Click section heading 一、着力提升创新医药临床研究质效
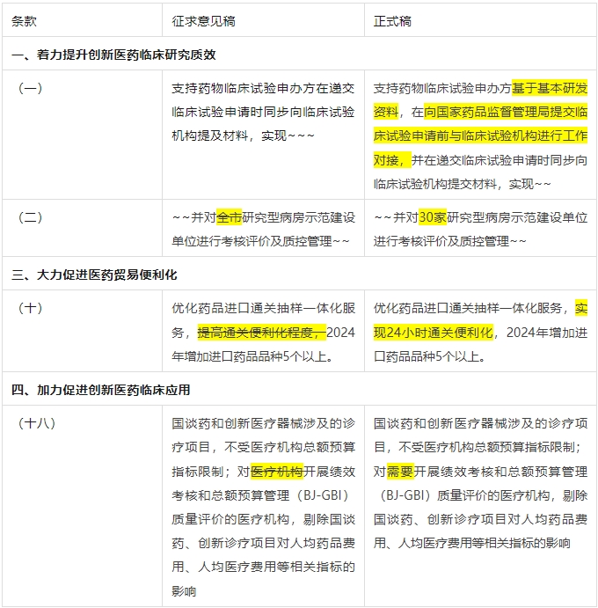 pyautogui.click(x=113, y=55)
